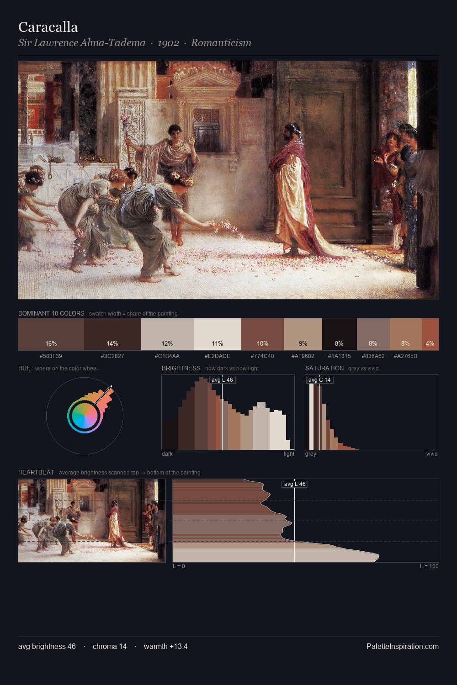Click the brightness histogram chart
This screenshot has height=685, width=457.
pyautogui.click(x=228, y=412)
